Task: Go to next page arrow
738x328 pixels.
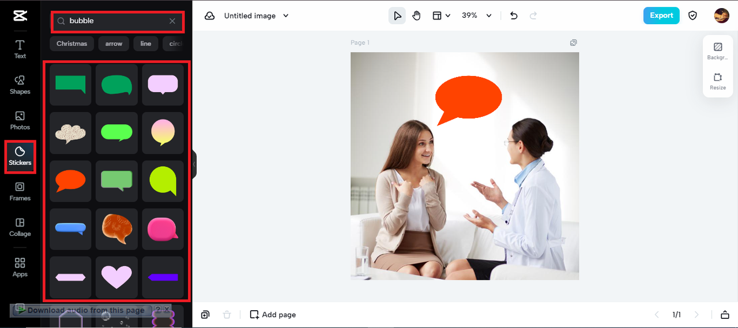Action: point(696,314)
